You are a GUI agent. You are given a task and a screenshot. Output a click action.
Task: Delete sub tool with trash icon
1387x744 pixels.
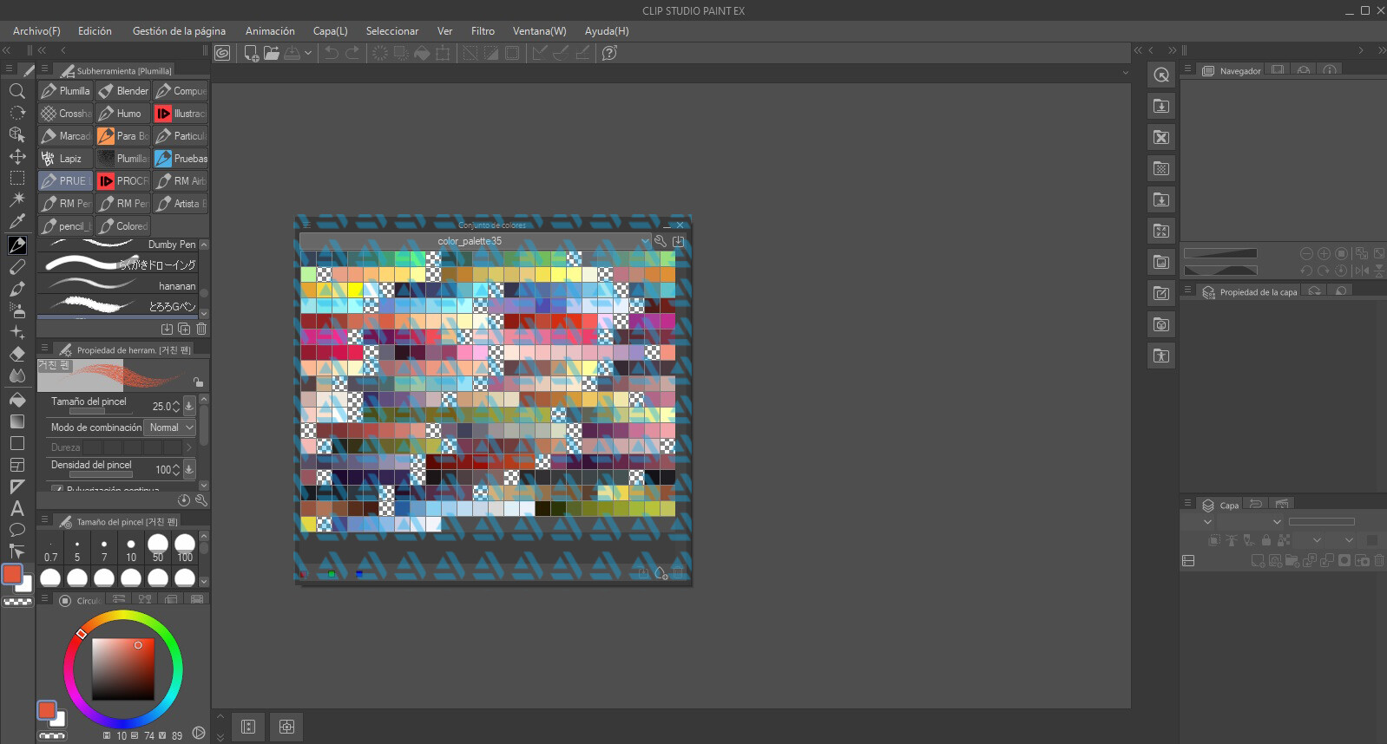(x=201, y=329)
